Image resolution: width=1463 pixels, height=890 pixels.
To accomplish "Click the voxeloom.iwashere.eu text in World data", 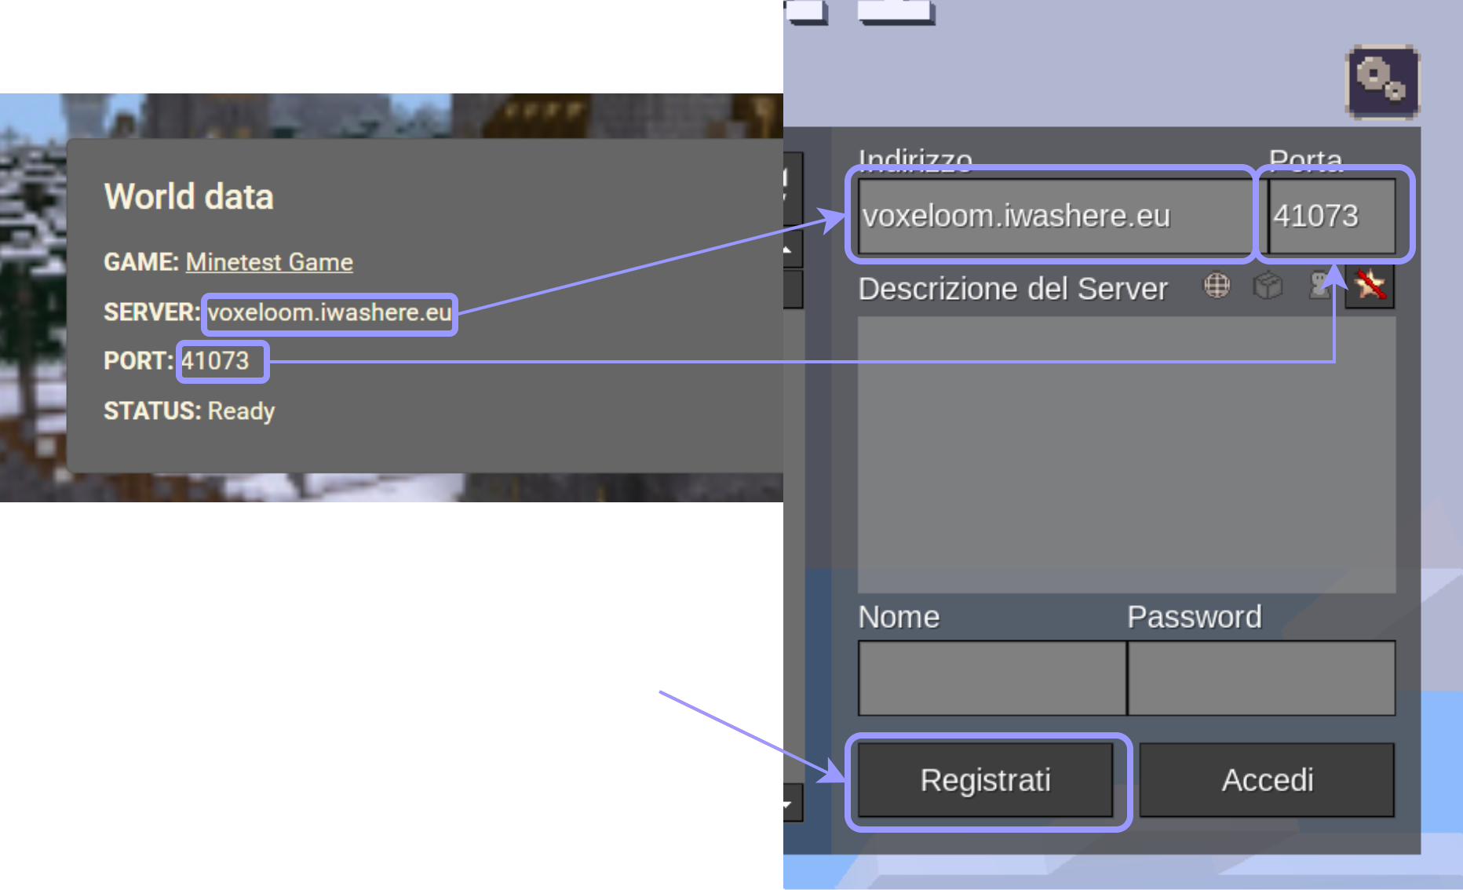I will point(330,312).
